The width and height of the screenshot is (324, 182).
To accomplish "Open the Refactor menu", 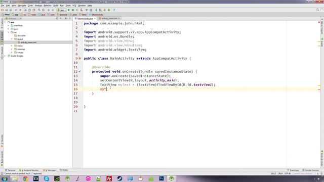I will pos(47,6).
